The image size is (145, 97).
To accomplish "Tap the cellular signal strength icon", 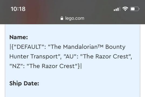I will pos(117,9).
